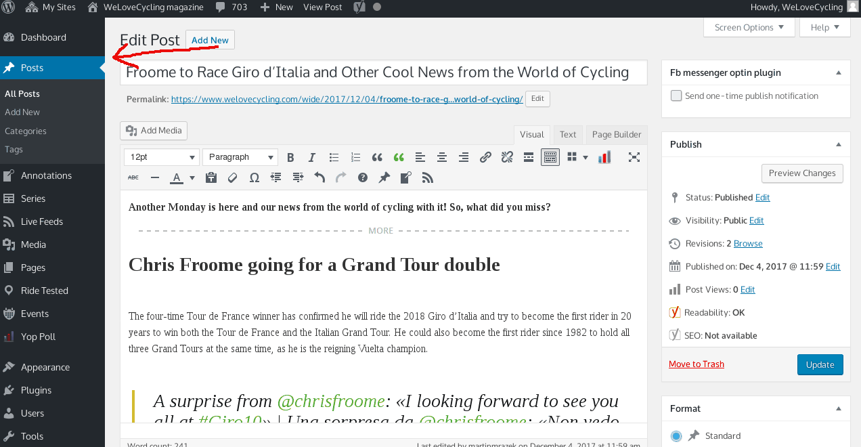Undo the last edit
Viewport: 861px width, 447px height.
point(319,177)
